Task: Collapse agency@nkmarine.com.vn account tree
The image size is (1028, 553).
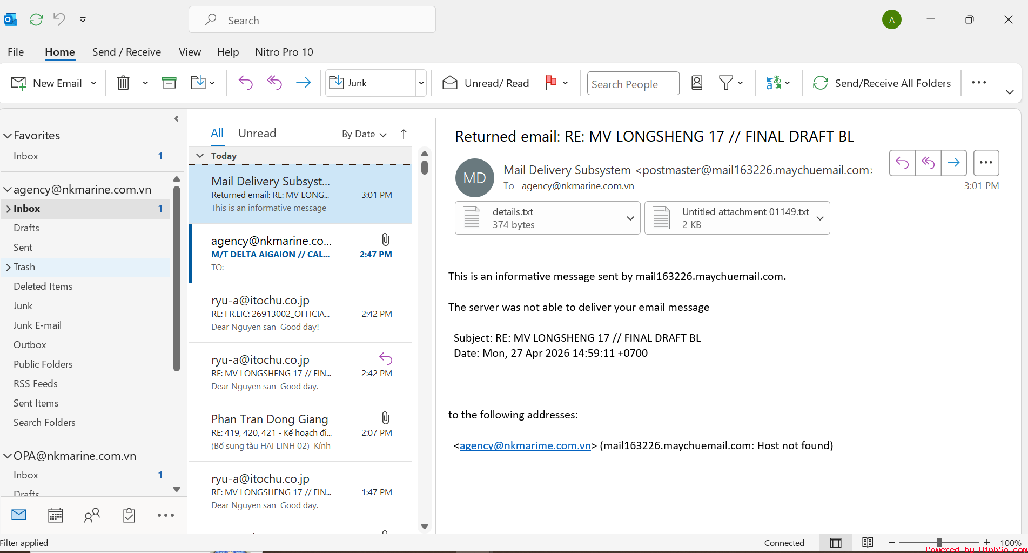Action: pyautogui.click(x=8, y=190)
